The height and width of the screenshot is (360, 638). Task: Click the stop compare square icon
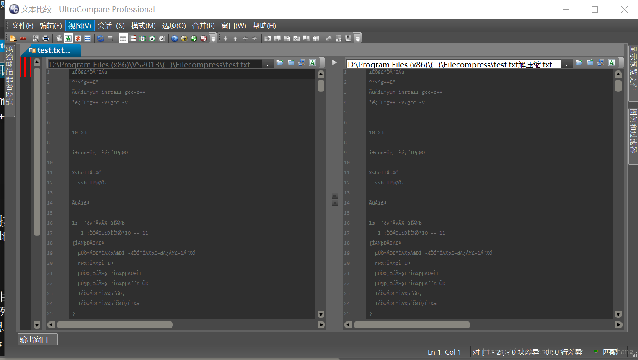tap(110, 39)
